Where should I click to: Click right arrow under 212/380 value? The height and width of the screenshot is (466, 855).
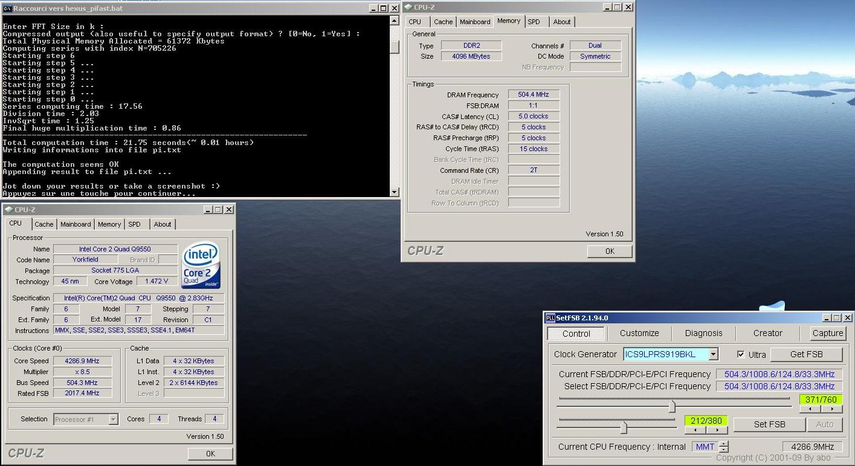tap(717, 430)
